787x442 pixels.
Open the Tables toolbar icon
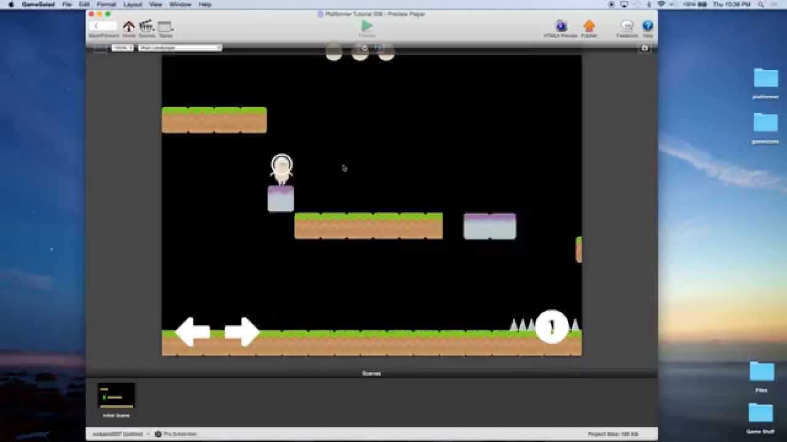tap(165, 26)
